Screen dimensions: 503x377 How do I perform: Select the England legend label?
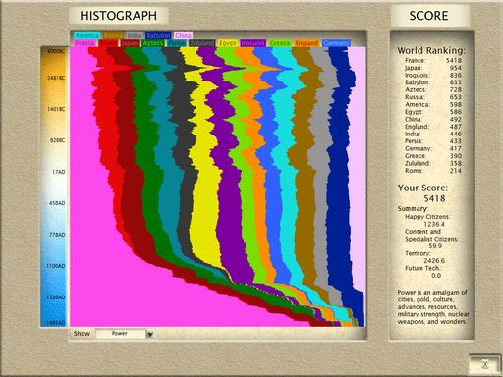[x=307, y=43]
